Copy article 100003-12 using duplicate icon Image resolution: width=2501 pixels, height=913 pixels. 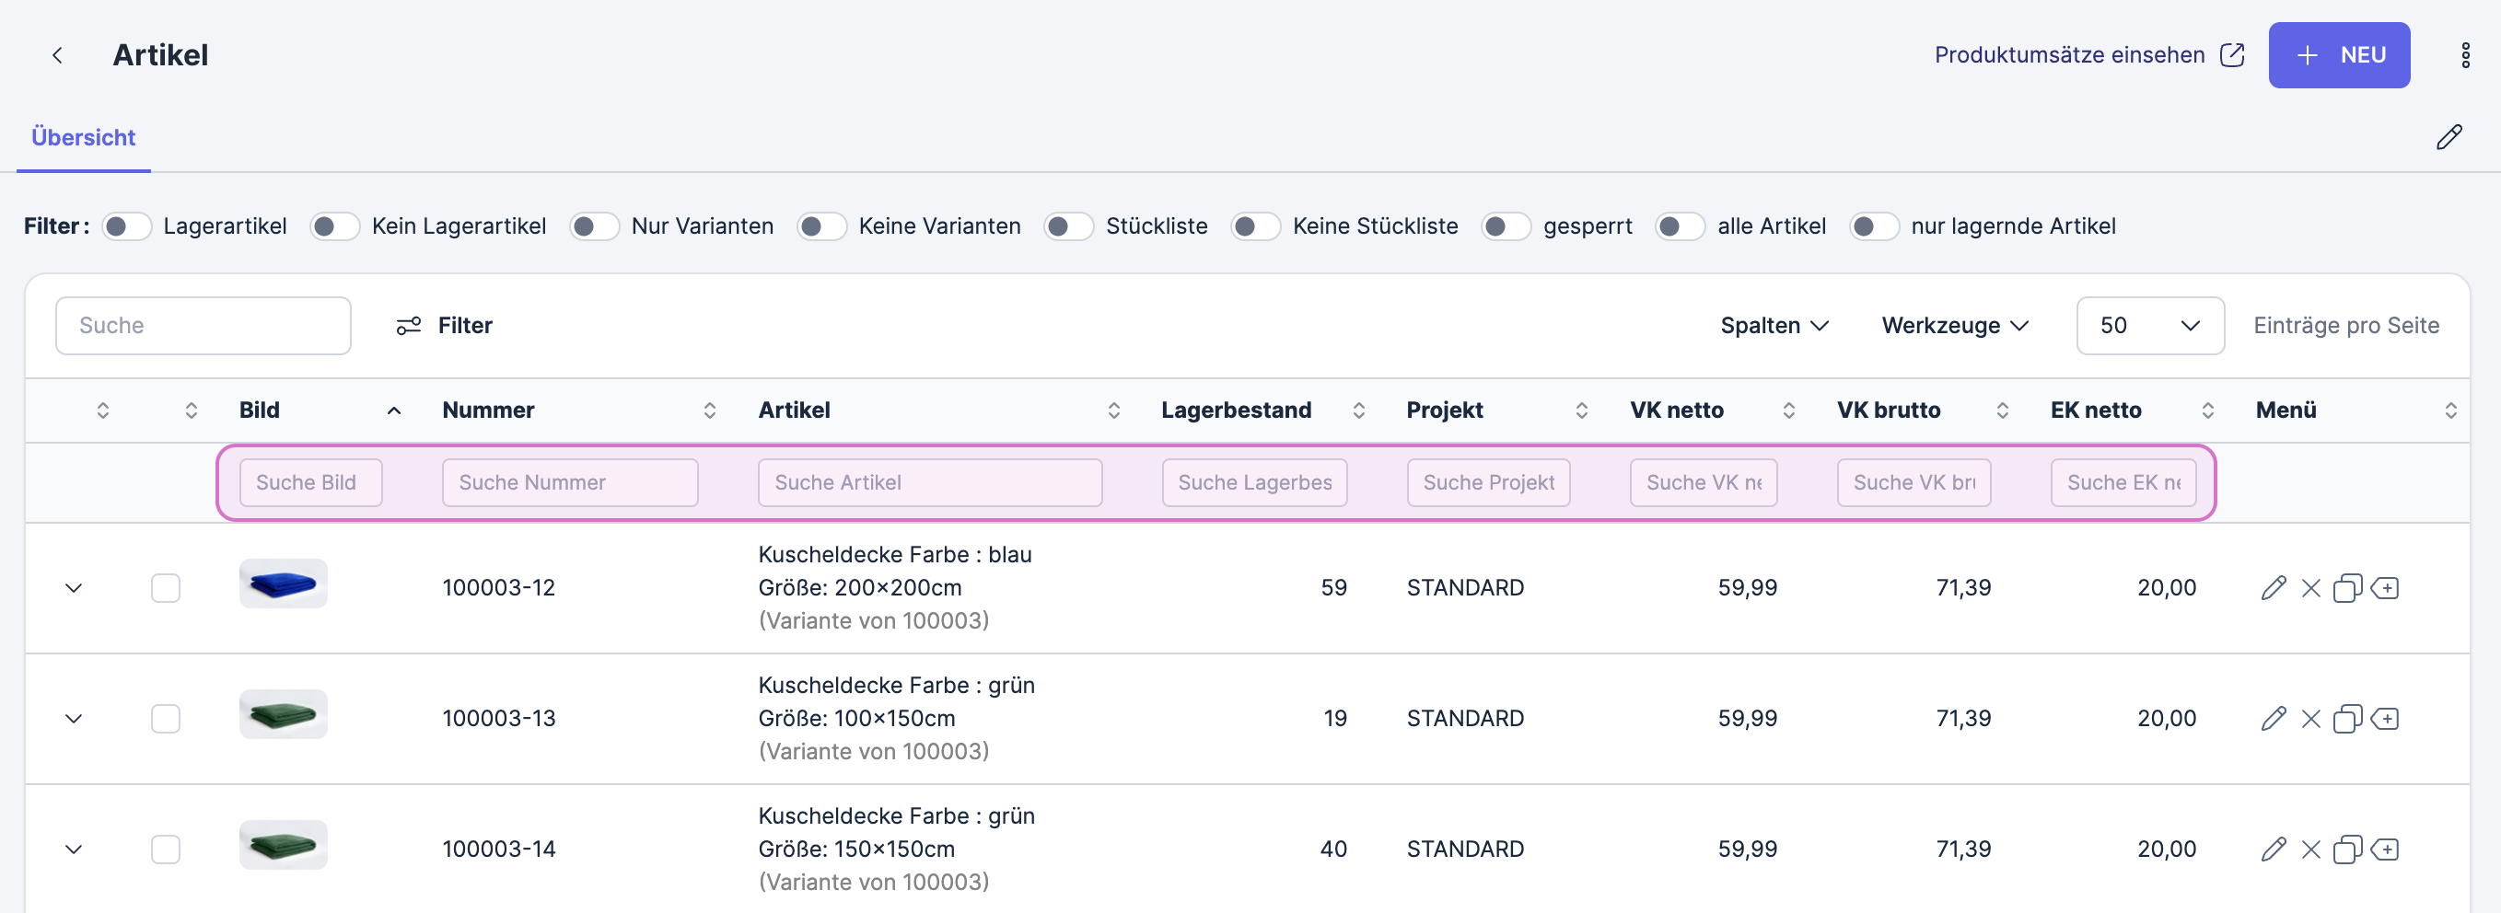[2346, 588]
